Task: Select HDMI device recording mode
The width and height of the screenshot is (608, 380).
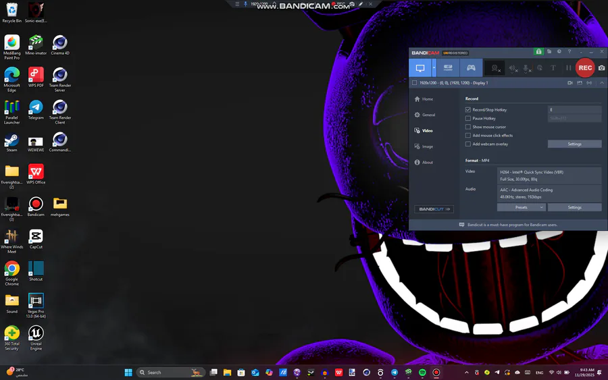Action: pyautogui.click(x=448, y=68)
